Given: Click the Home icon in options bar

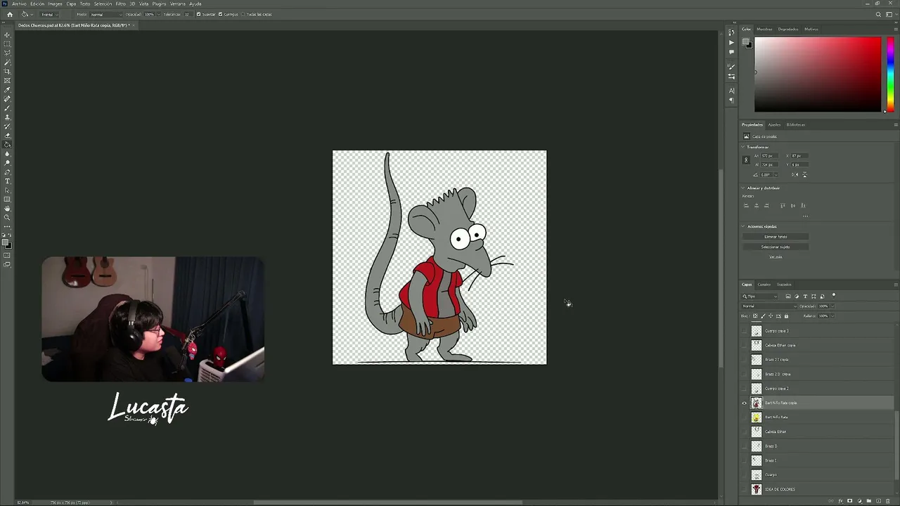Looking at the screenshot, I should 9,14.
